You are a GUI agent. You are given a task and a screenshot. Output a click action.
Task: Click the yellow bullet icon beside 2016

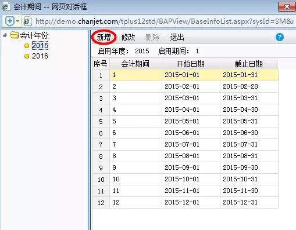tap(27, 56)
